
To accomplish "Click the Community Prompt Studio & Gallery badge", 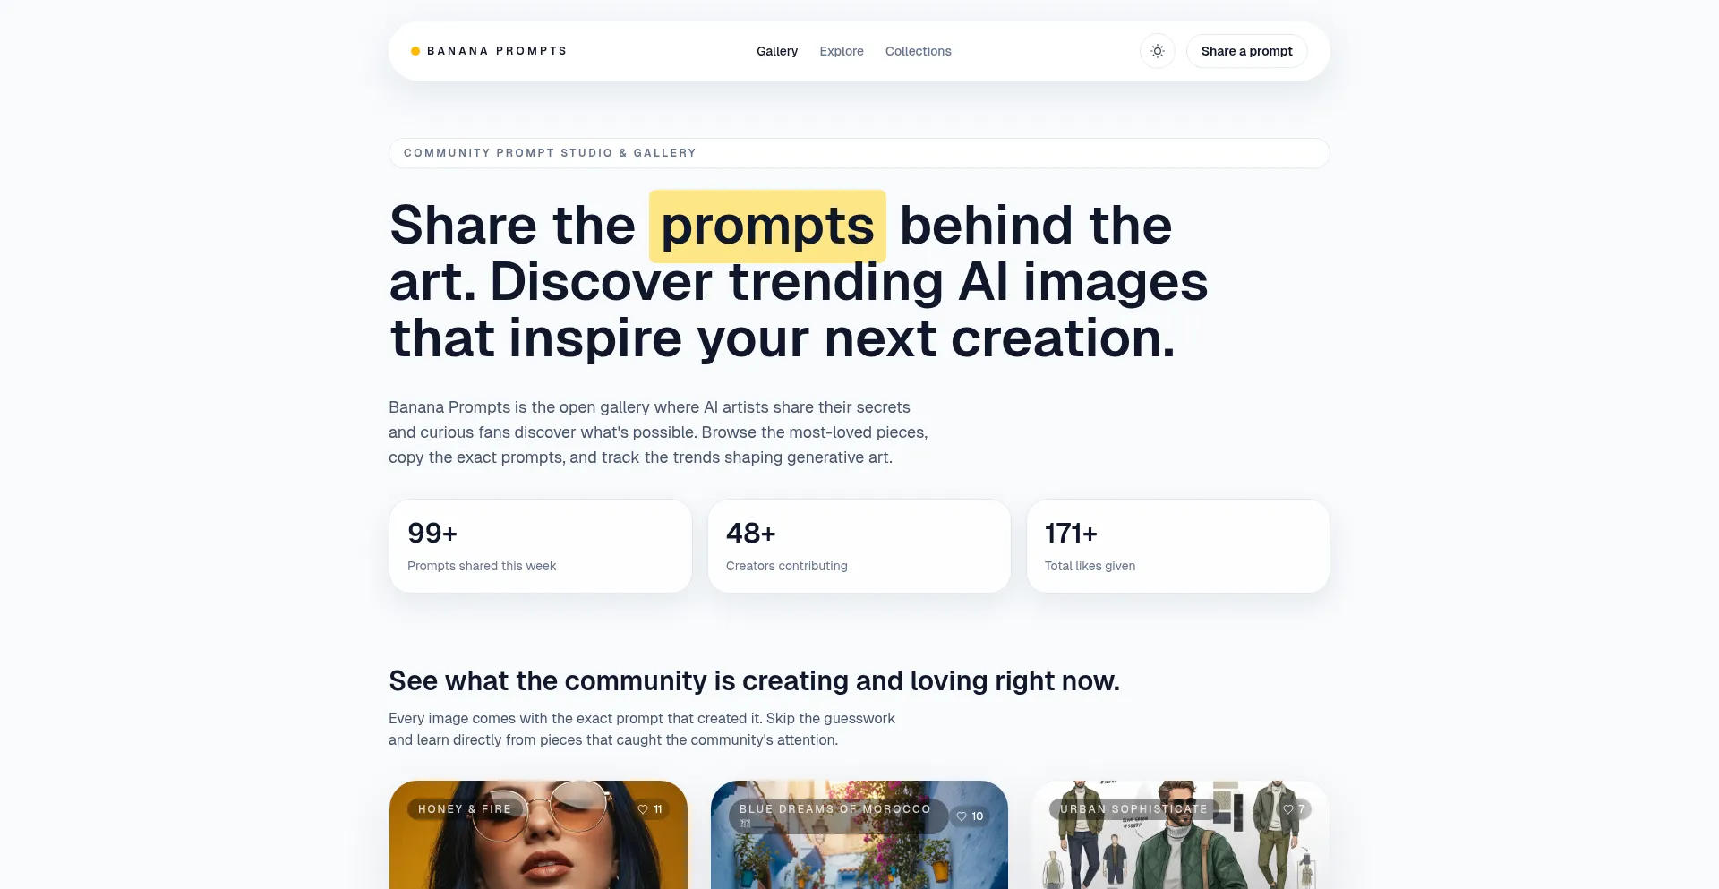I will 859,153.
